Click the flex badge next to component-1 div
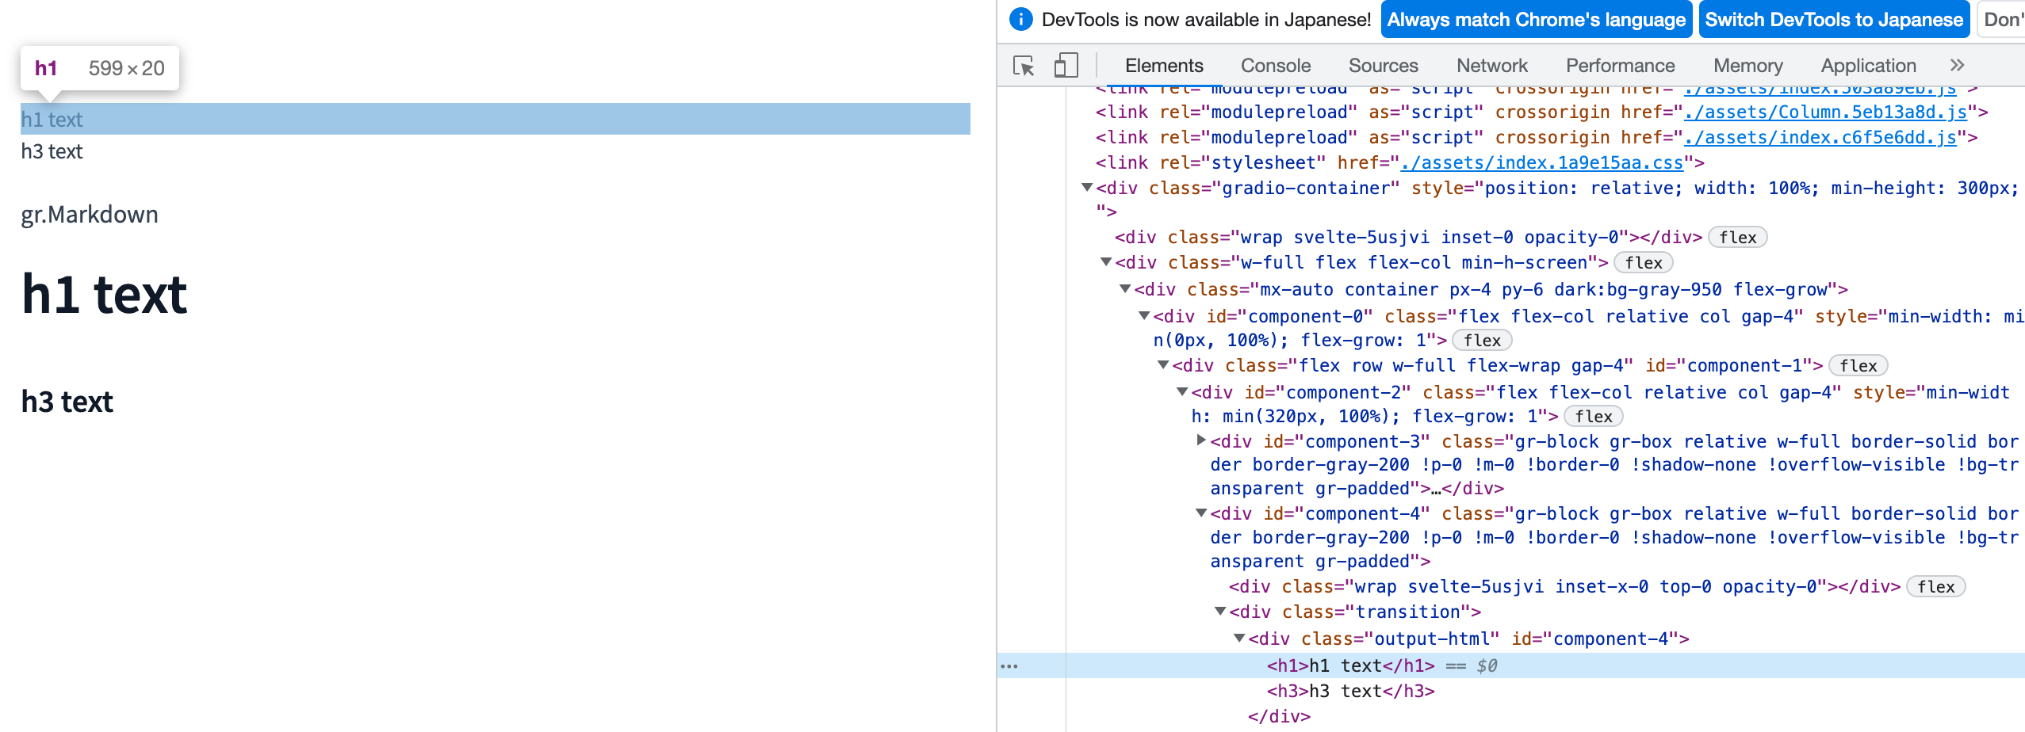The width and height of the screenshot is (2025, 732). click(x=1858, y=365)
